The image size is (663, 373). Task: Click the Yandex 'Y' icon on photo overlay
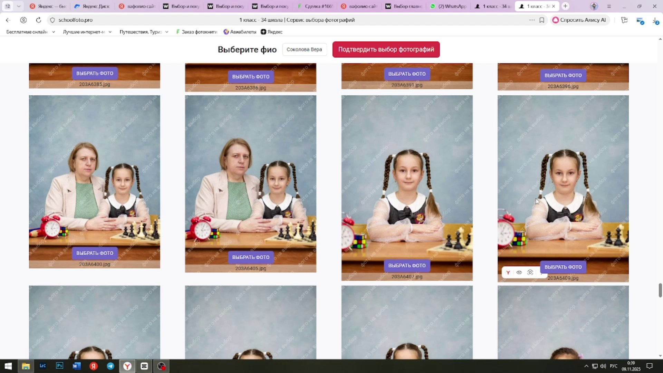pyautogui.click(x=508, y=272)
